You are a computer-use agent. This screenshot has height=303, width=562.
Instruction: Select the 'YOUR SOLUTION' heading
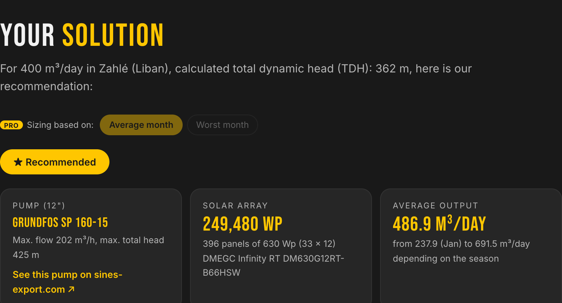pos(82,35)
